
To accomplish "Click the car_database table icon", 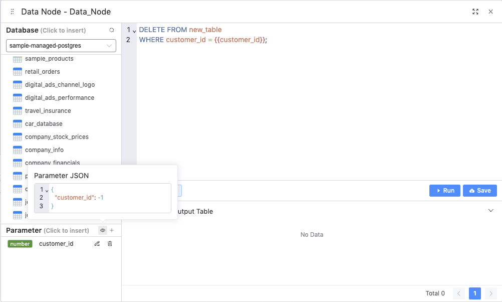I will click(18, 124).
